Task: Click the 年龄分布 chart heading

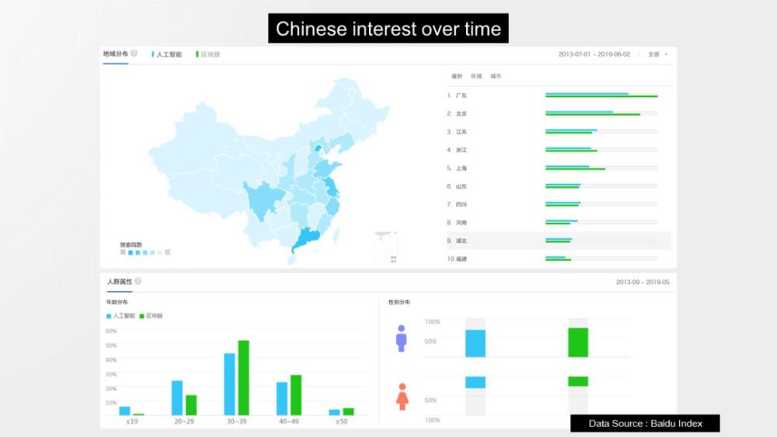Action: tap(117, 302)
